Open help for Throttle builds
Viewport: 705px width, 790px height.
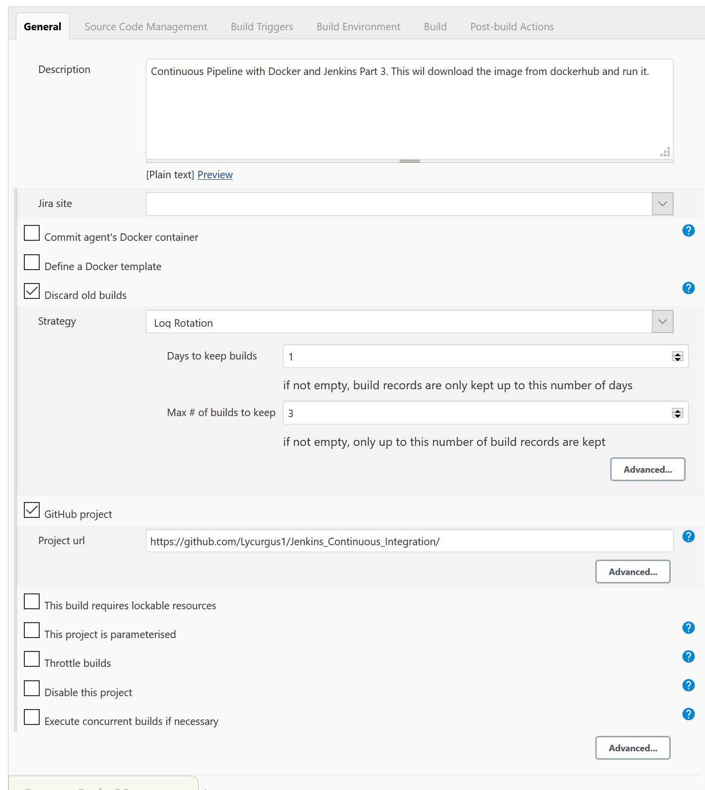pos(688,656)
